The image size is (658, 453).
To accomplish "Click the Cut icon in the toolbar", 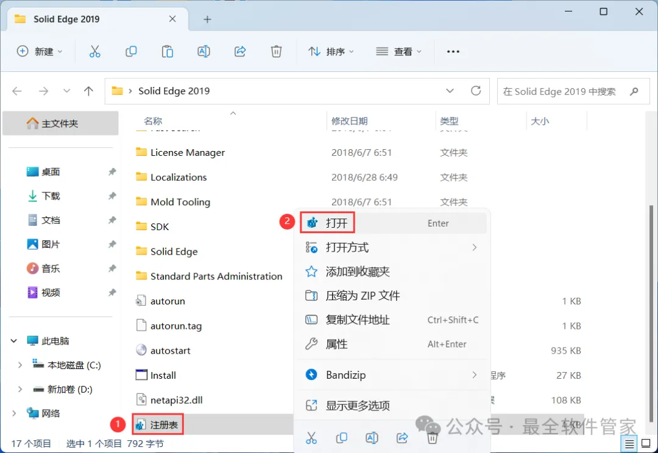I will (95, 52).
